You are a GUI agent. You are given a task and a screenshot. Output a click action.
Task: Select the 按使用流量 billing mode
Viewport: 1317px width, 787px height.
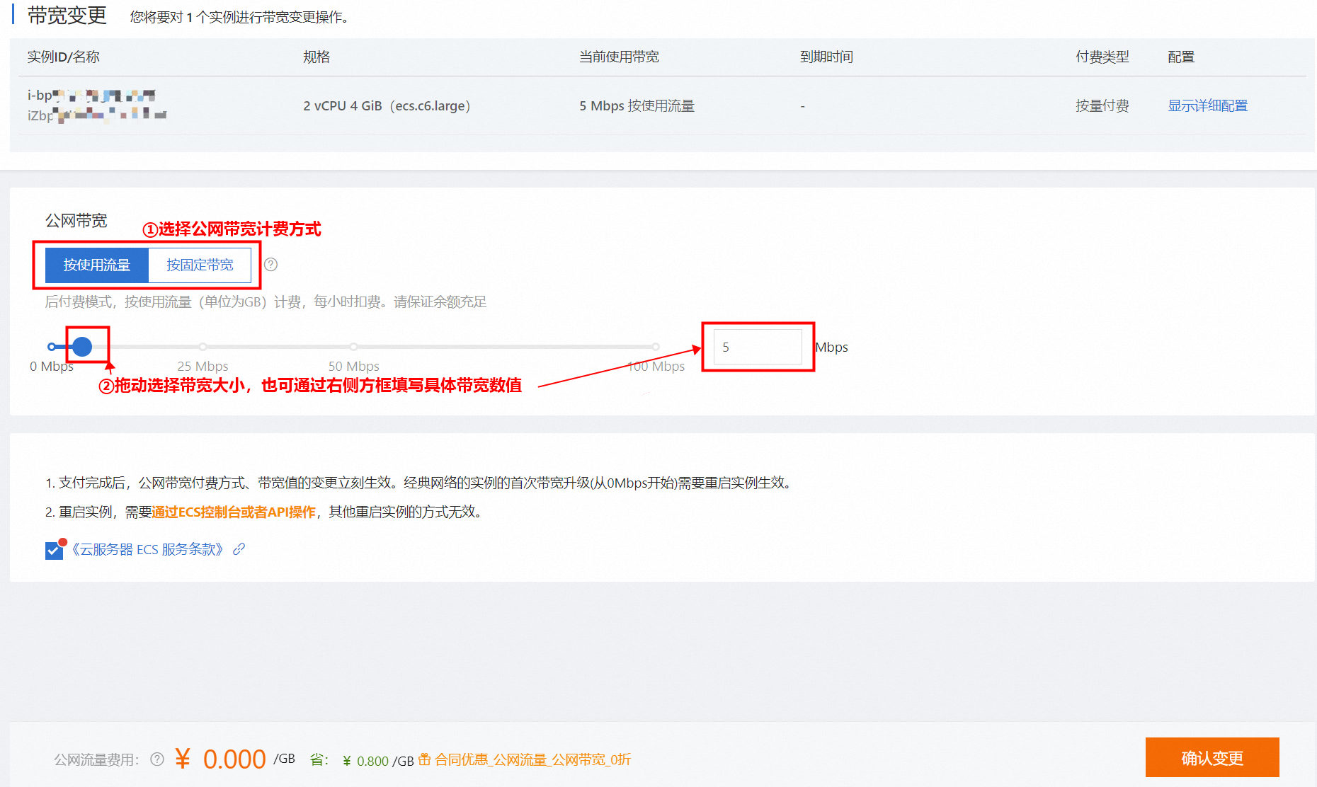[x=97, y=265]
